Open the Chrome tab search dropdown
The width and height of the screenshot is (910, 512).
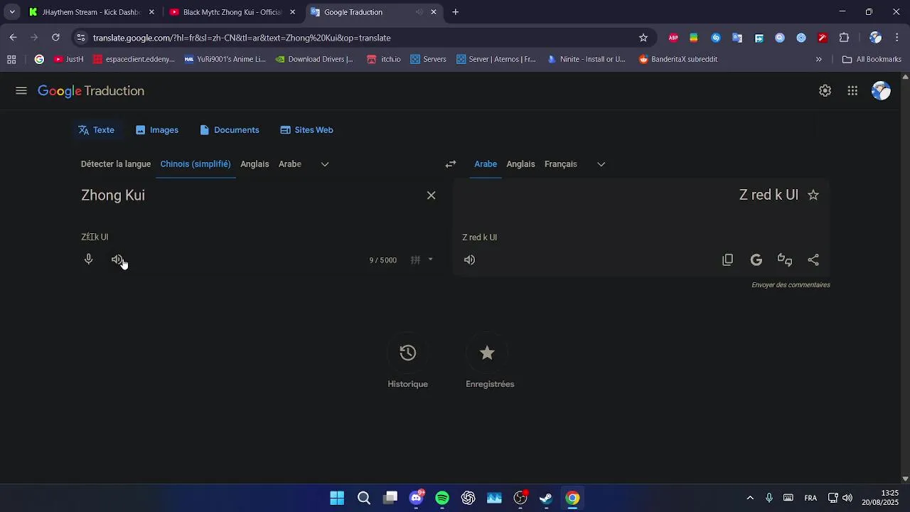coord(12,12)
